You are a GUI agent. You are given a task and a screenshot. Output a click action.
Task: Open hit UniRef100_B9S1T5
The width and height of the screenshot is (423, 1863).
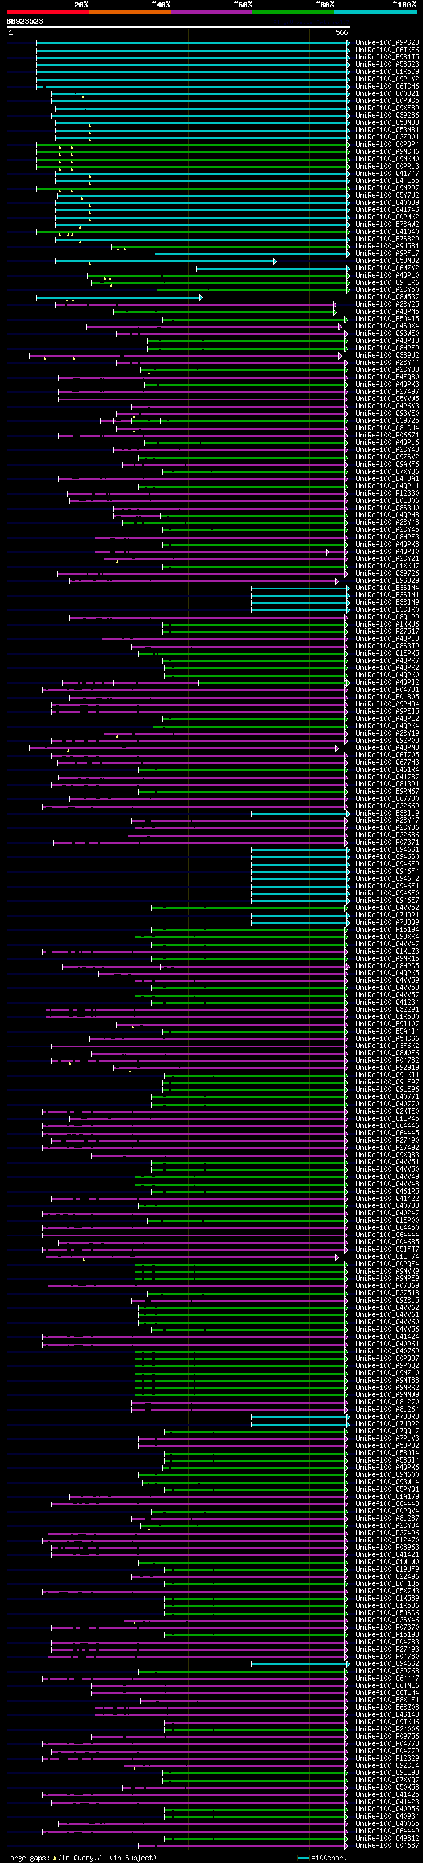click(387, 57)
